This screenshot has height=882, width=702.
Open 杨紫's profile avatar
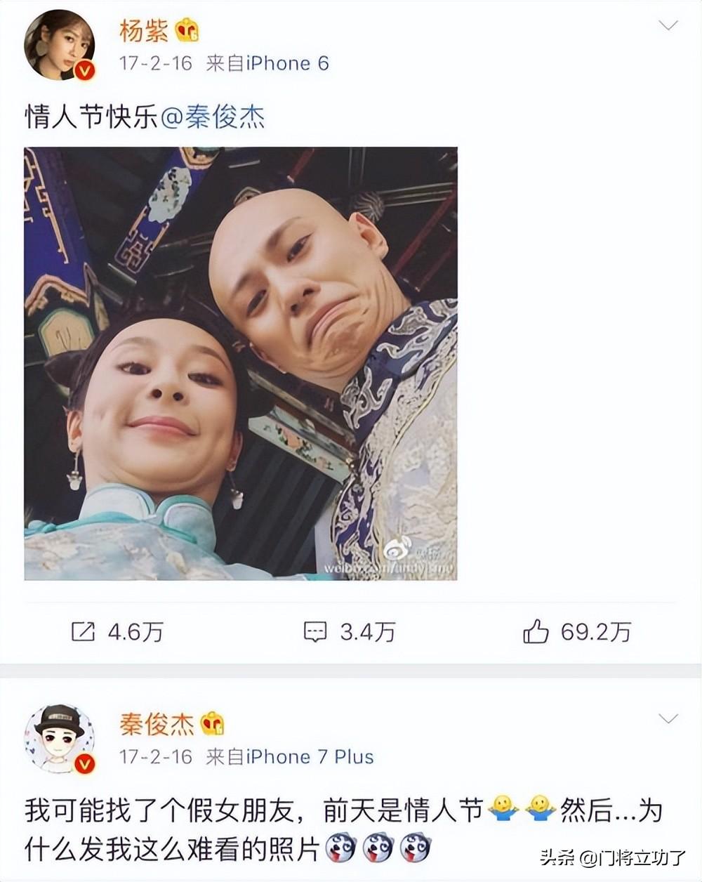point(59,45)
